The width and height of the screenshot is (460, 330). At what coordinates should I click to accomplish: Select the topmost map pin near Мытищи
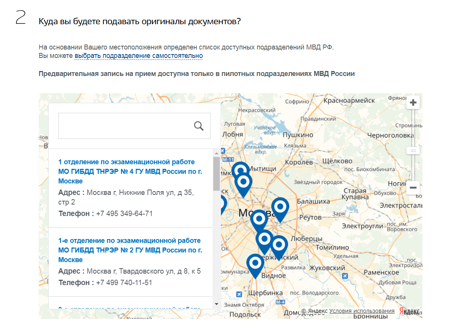241,170
